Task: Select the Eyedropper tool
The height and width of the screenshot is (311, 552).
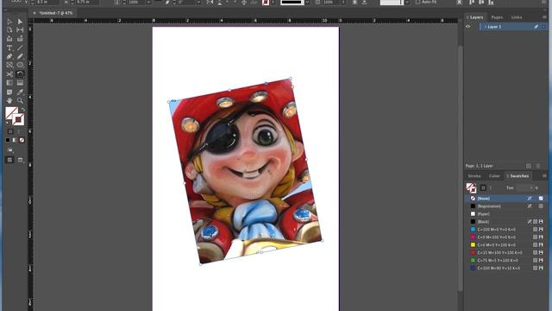Action: [20, 92]
